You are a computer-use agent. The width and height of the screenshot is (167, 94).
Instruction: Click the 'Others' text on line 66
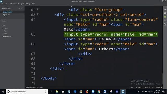point(106,49)
